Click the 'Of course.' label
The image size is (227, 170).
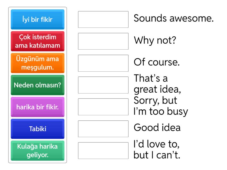(x=157, y=63)
